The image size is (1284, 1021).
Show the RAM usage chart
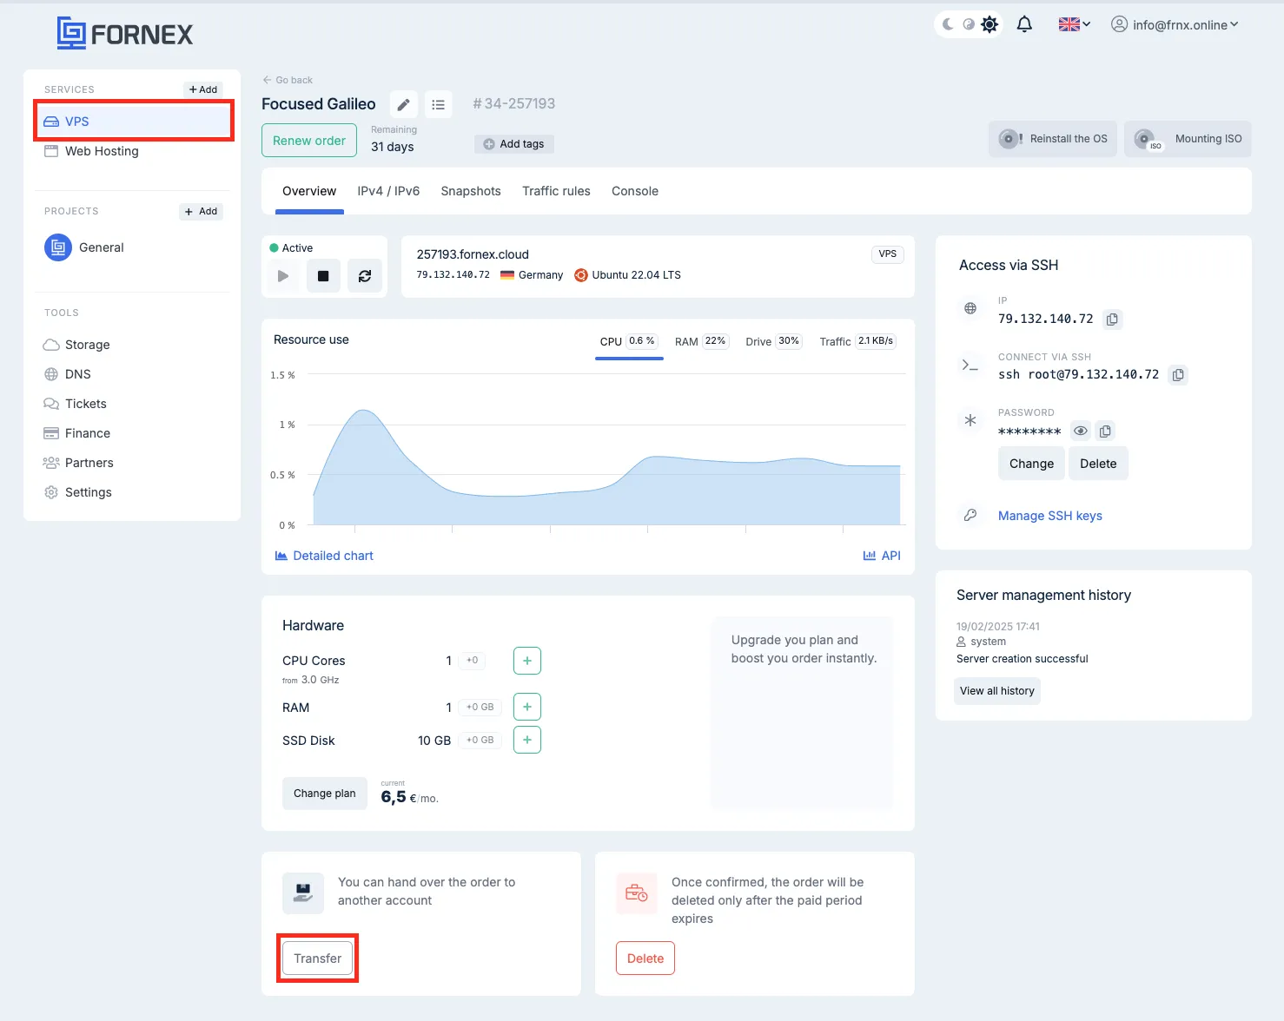point(700,342)
